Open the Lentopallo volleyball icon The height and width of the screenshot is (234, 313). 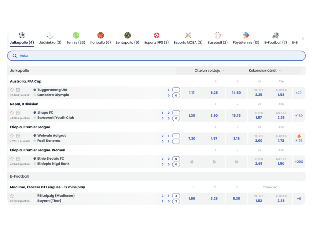[127, 35]
